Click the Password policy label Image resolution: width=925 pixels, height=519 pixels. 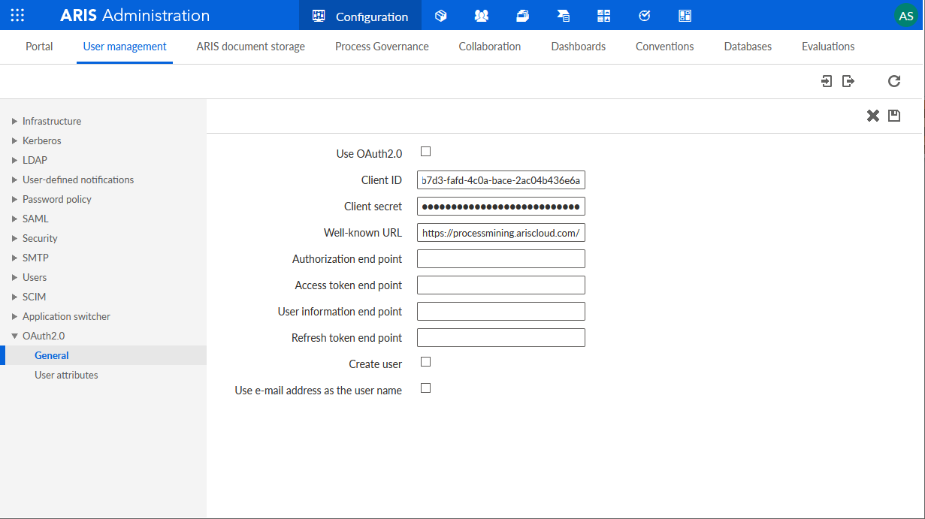tap(57, 199)
